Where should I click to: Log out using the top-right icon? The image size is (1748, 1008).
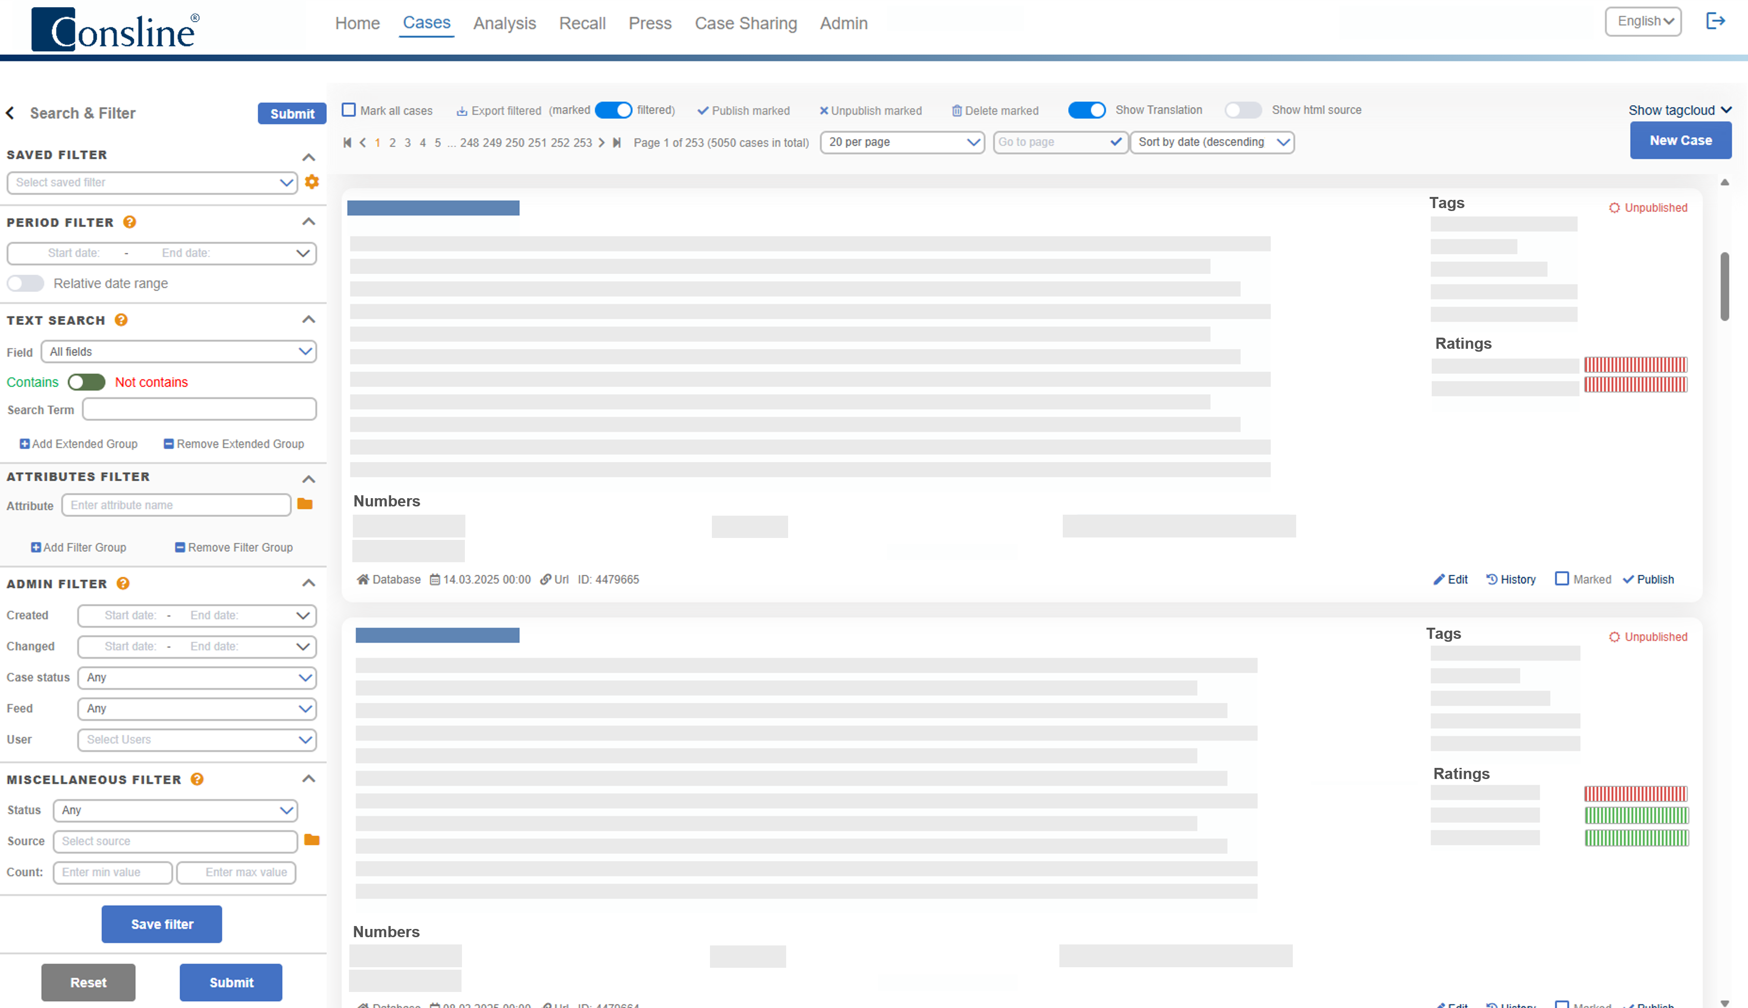(x=1716, y=21)
